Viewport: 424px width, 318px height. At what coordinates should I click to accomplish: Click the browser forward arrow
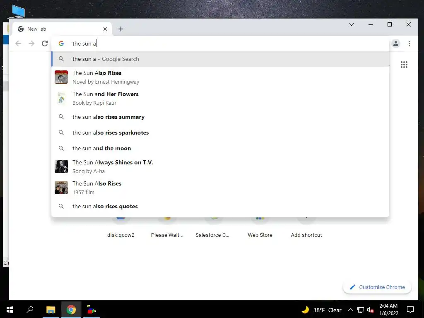(31, 43)
